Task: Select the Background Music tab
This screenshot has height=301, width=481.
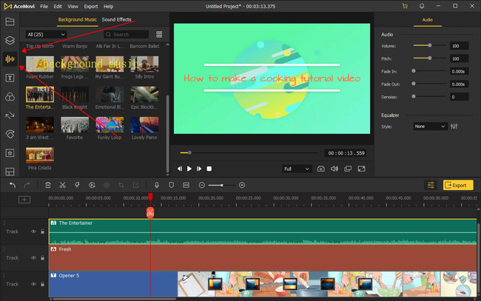Action: pos(77,19)
